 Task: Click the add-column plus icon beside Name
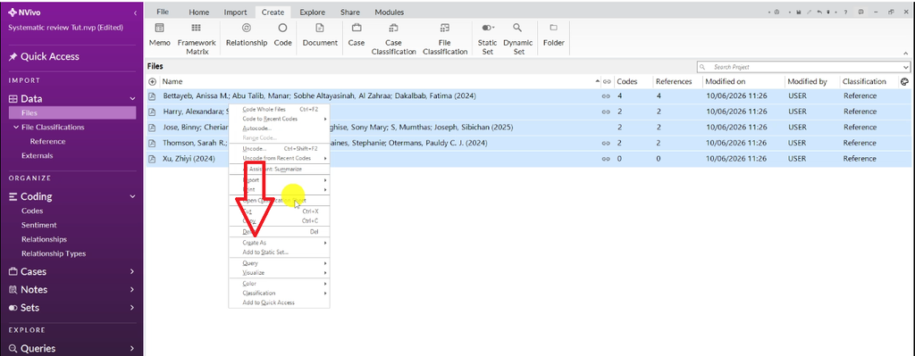pos(152,81)
